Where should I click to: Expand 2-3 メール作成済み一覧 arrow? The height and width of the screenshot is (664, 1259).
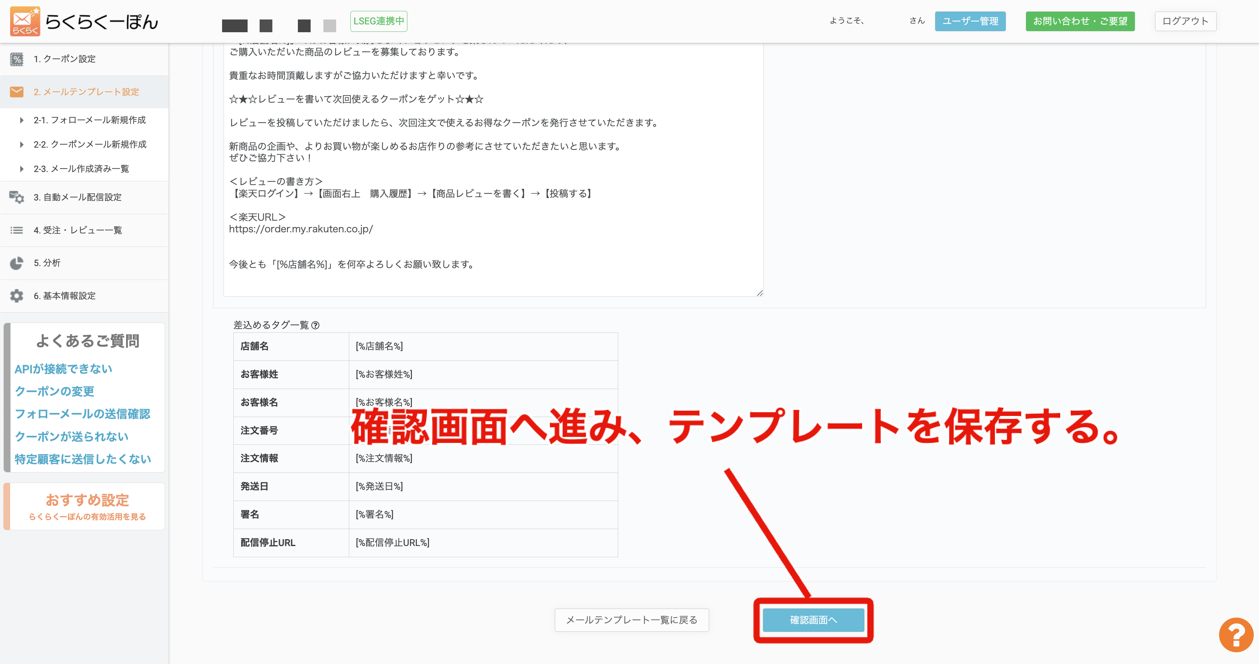21,169
